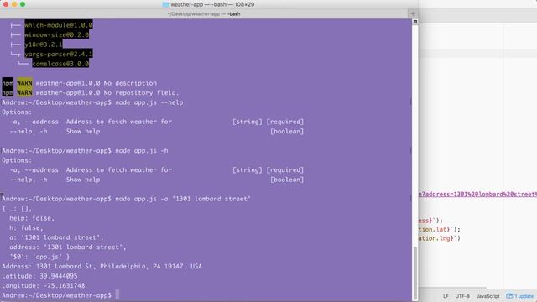
Task: Click the 'No description' npm warning line
Action: (80, 83)
